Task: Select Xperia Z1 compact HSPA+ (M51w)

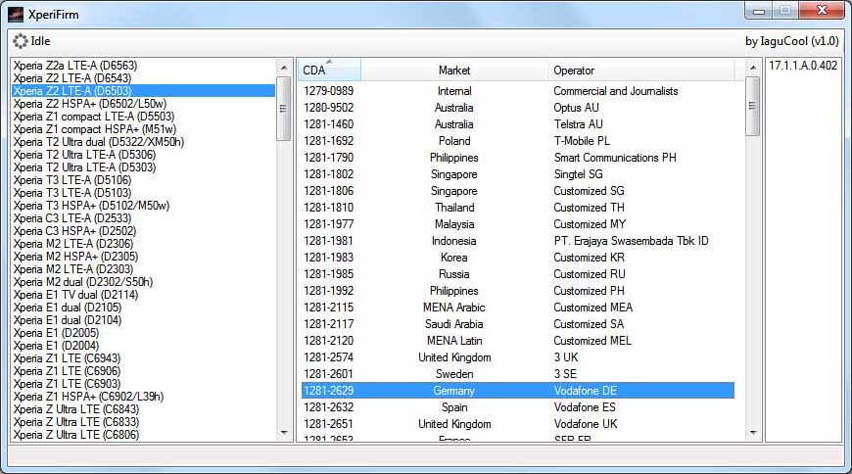Action: 144,129
